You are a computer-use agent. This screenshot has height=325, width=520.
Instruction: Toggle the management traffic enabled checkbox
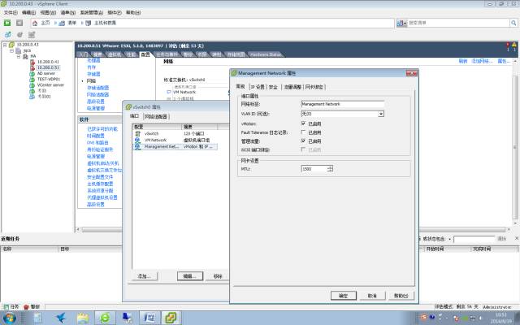click(303, 141)
